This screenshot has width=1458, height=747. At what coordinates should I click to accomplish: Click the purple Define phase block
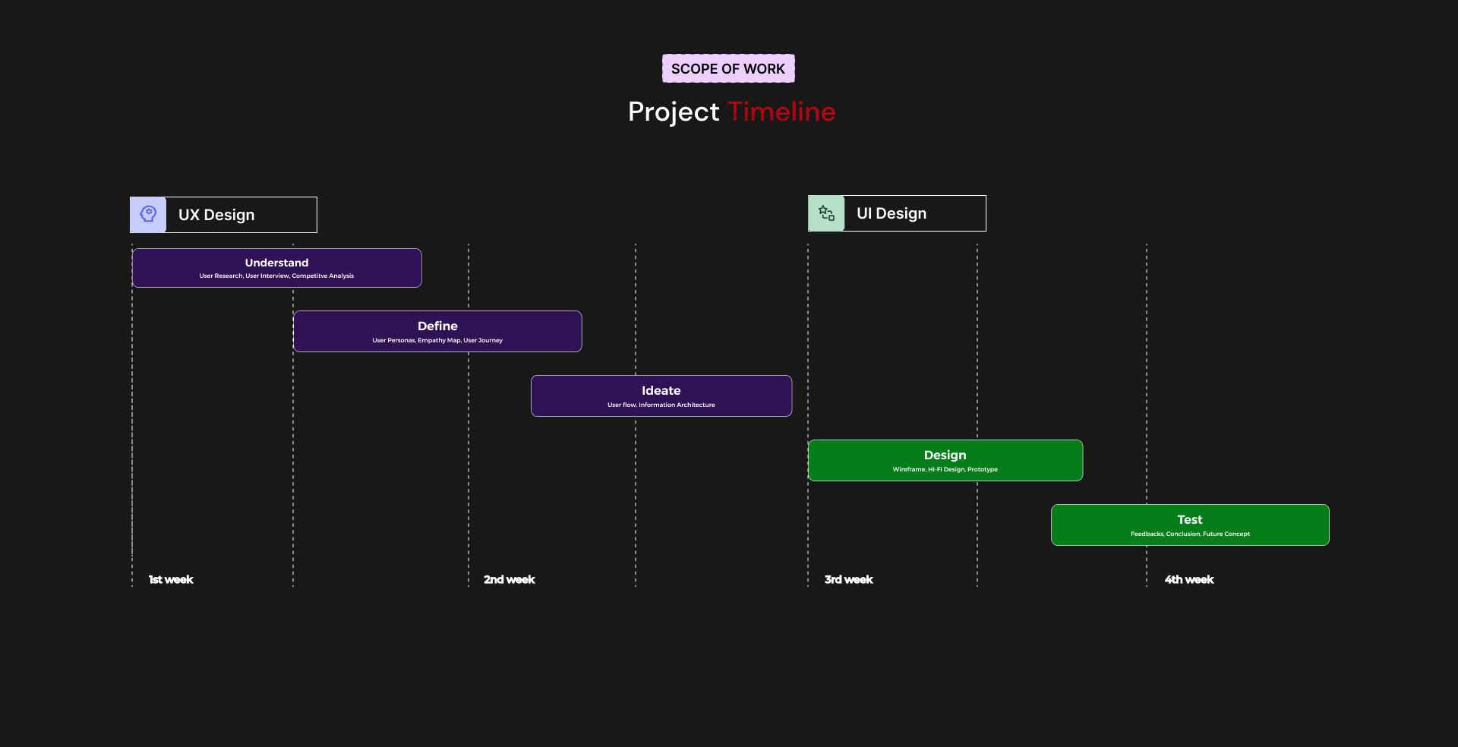[x=437, y=331]
